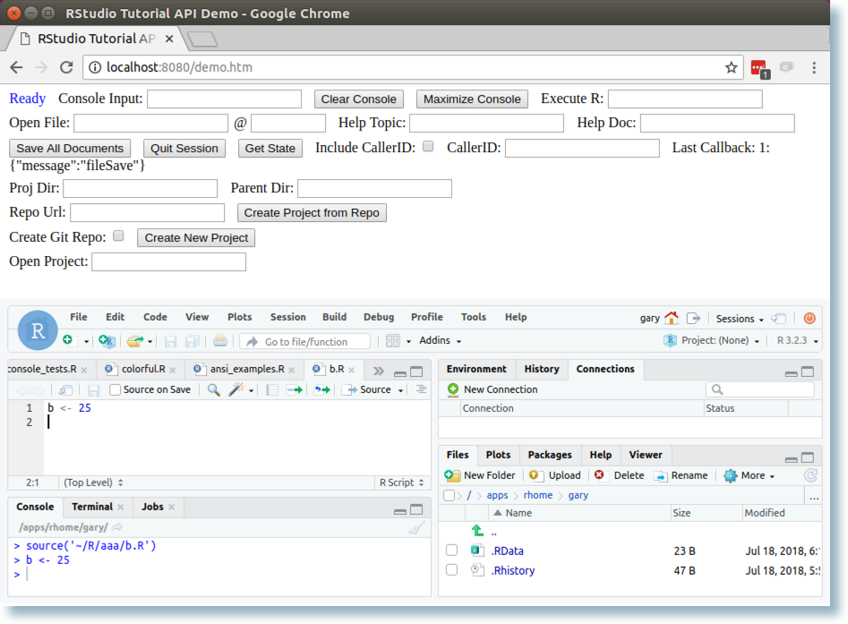848x624 pixels.
Task: Toggle the Include CallerID checkbox
Action: pos(428,146)
